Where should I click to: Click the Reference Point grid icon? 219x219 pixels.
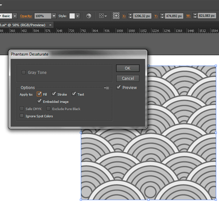coord(116,16)
